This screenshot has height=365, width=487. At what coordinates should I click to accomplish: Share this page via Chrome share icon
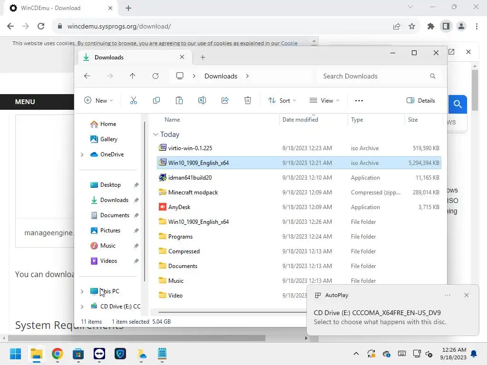(397, 27)
